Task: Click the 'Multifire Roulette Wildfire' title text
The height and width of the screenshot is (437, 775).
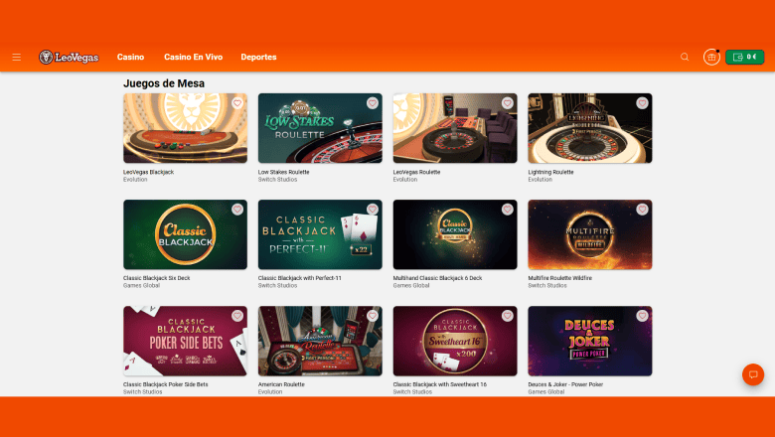Action: click(560, 278)
